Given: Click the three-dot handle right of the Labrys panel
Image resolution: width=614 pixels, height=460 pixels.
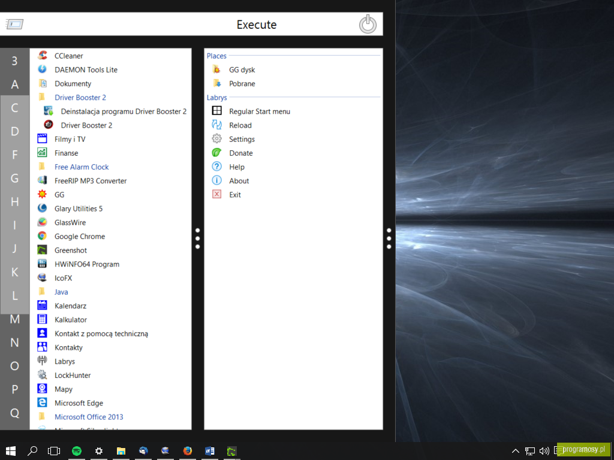Looking at the screenshot, I should 389,238.
